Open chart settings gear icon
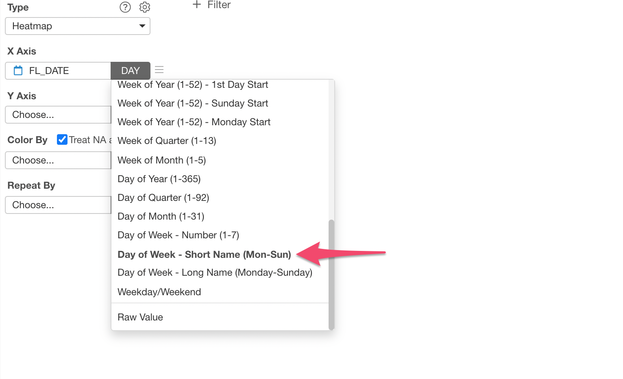The width and height of the screenshot is (623, 379). pos(145,7)
